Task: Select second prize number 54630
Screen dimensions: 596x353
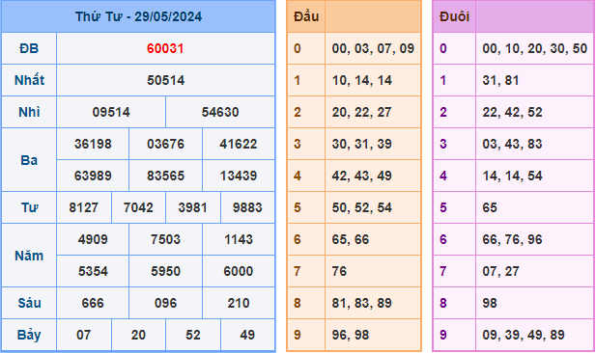Action: 220,112
